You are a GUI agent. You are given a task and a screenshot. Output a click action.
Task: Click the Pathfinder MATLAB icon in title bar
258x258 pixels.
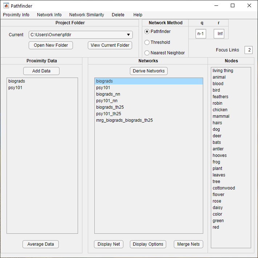point(6,6)
